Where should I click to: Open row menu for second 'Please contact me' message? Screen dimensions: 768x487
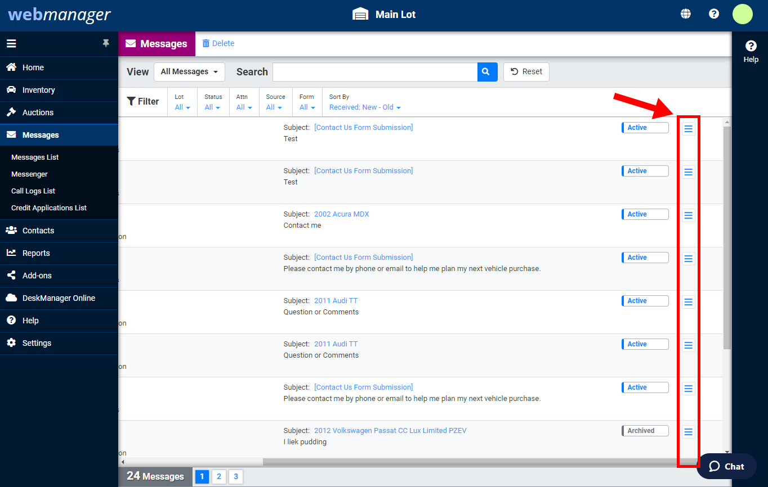click(x=688, y=389)
